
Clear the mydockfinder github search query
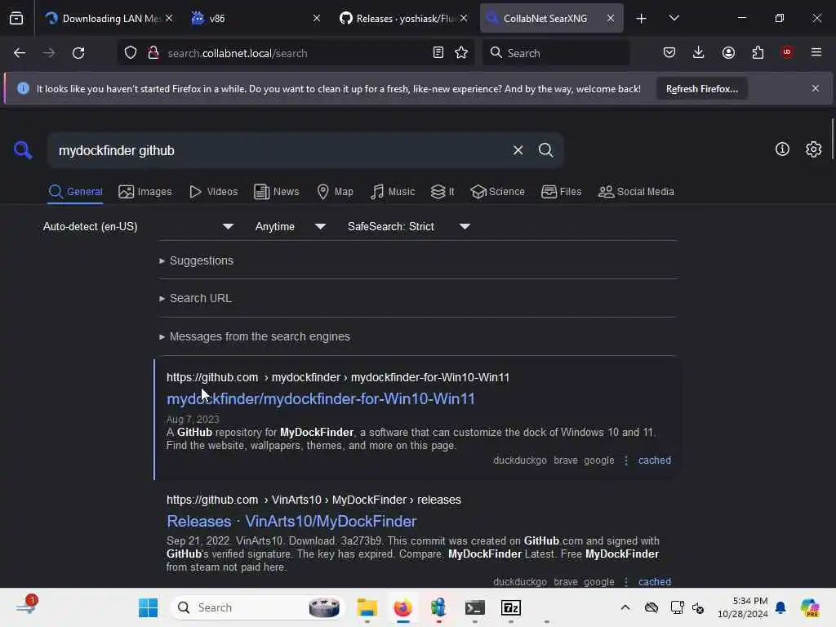point(518,150)
